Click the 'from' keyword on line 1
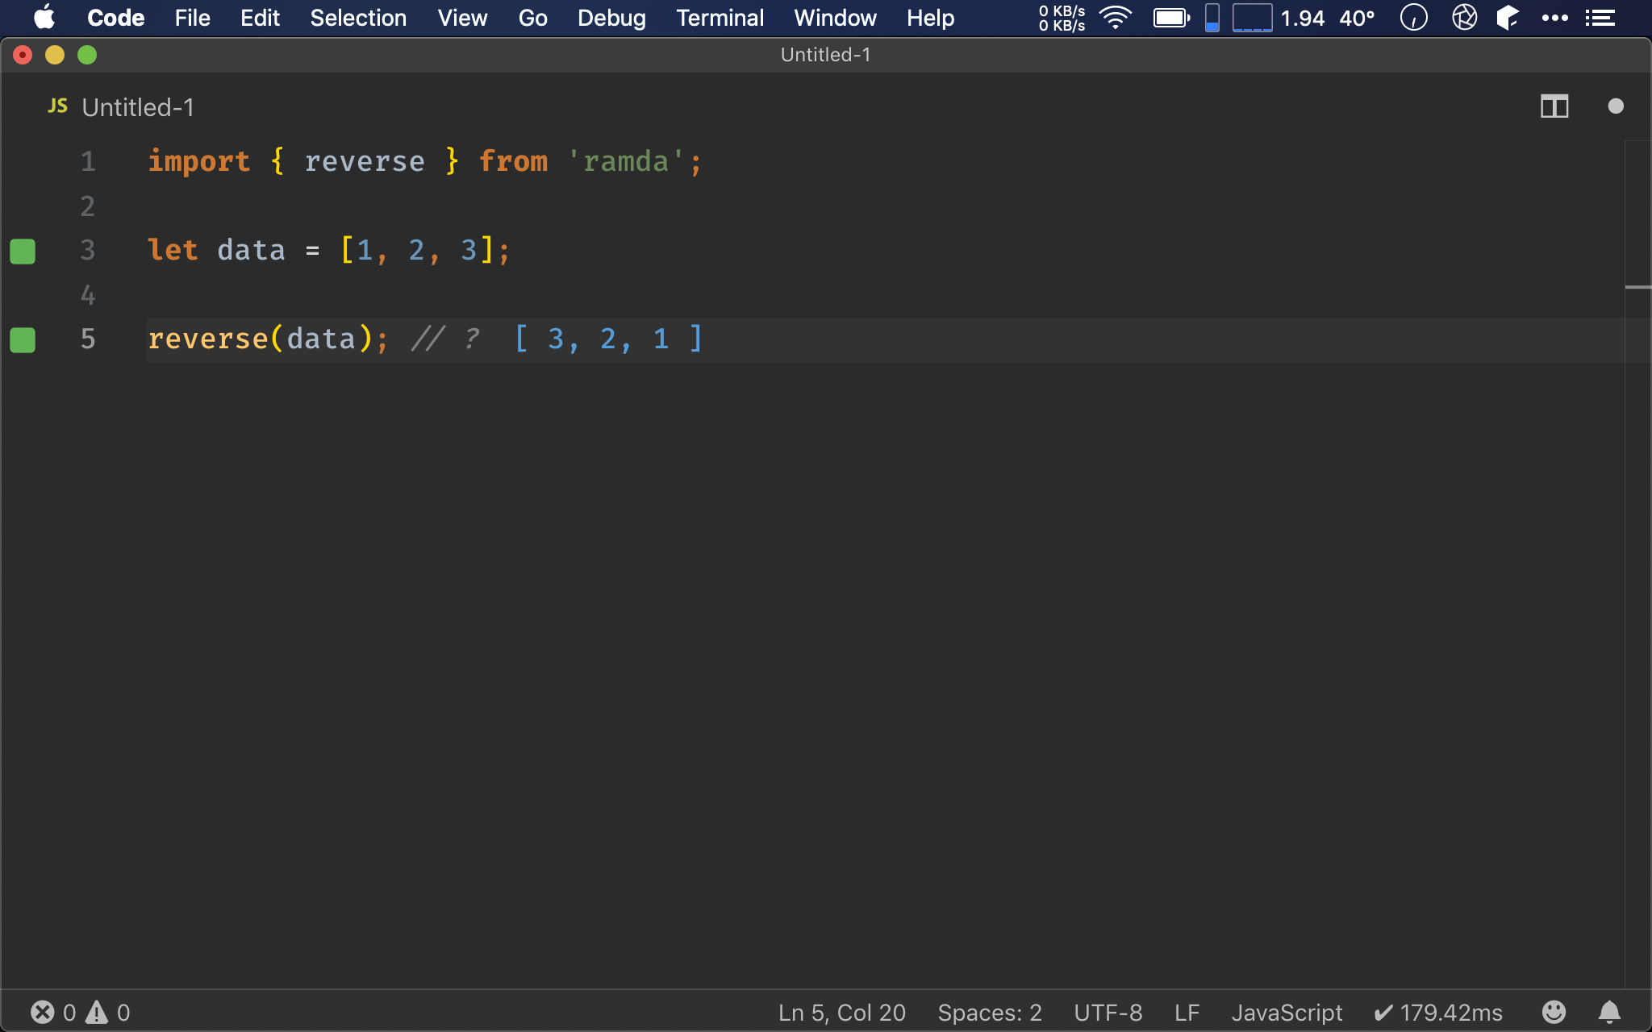This screenshot has width=1652, height=1032. (x=513, y=162)
